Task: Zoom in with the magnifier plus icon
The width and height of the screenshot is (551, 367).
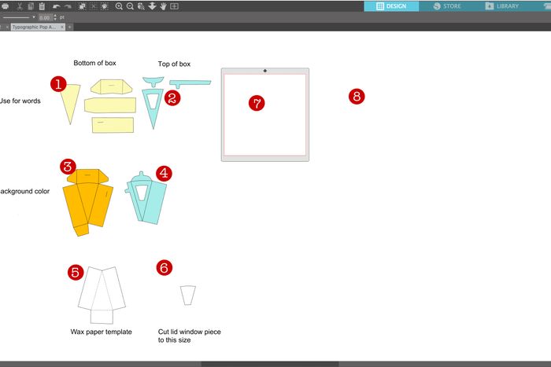Action: (x=119, y=6)
